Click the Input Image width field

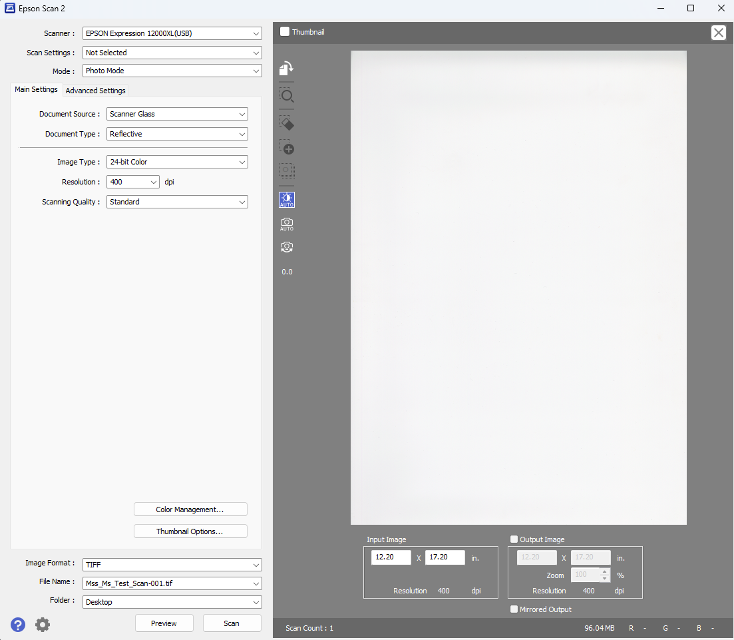[x=391, y=557]
